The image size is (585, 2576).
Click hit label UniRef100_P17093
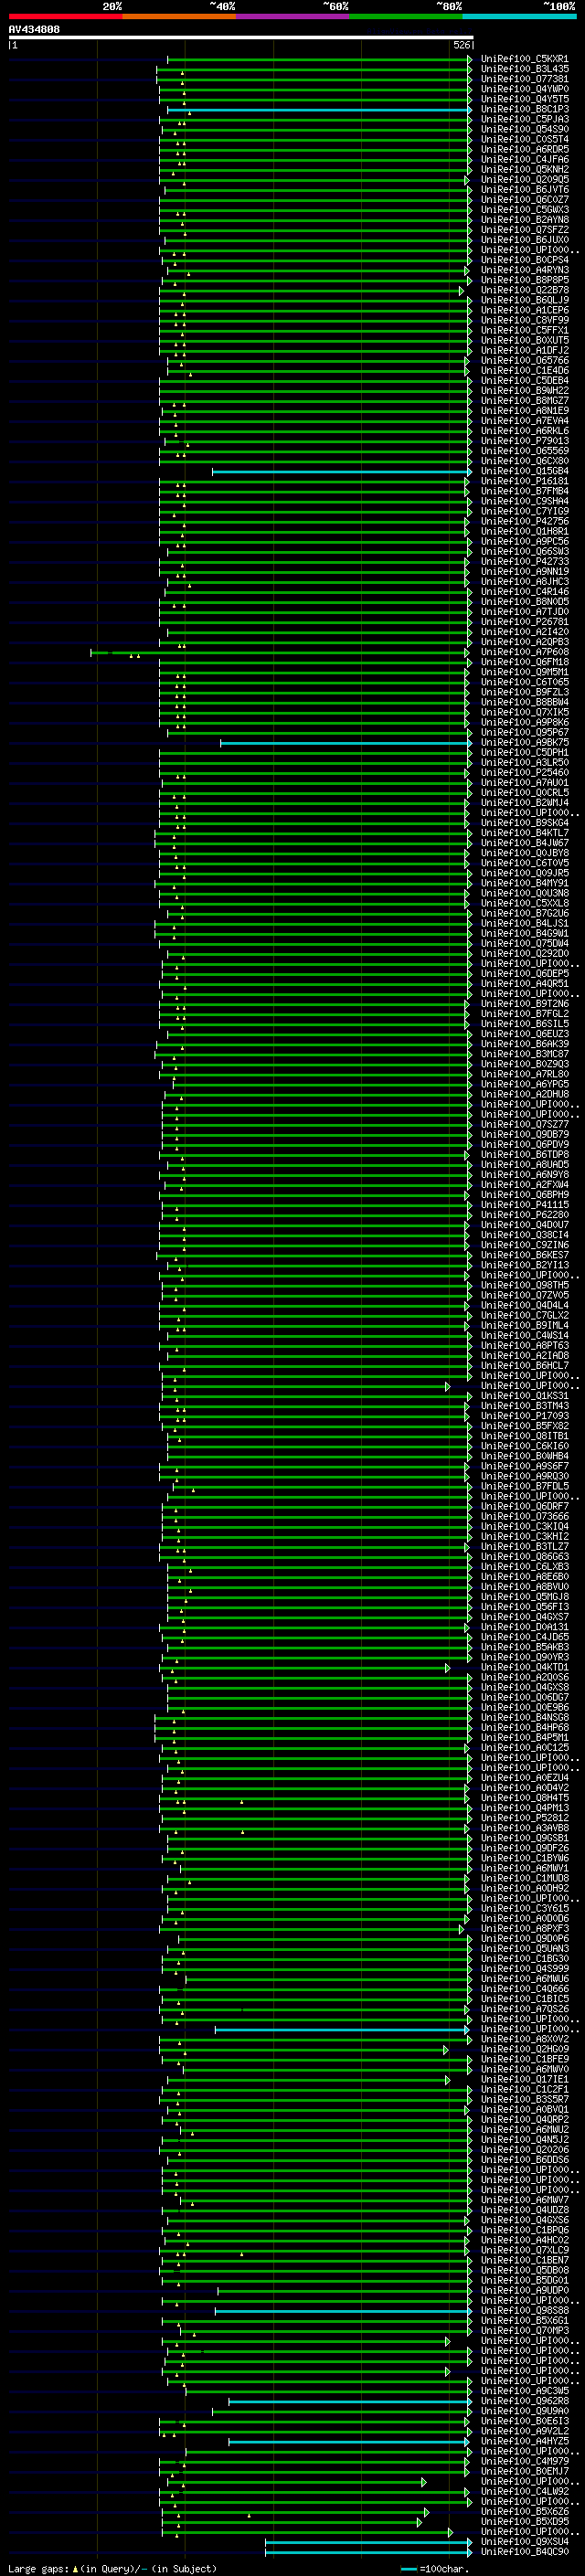[x=525, y=1416]
